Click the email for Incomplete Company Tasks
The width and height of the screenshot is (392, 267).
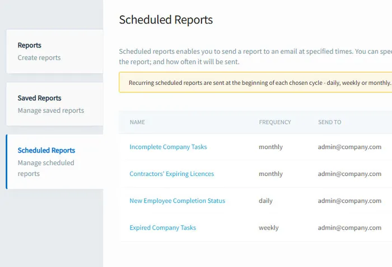point(349,147)
